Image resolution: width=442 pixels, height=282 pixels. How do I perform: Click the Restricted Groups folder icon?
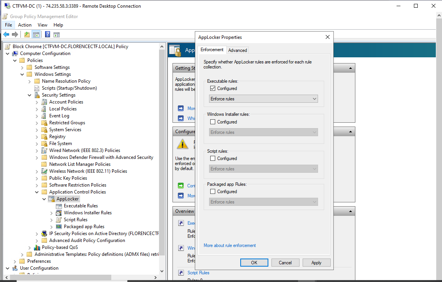point(44,123)
